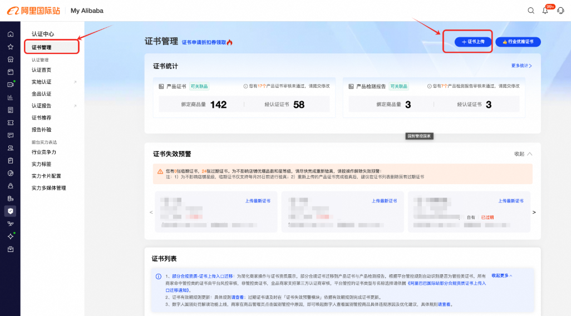
Task: Open the home icon in left rail
Action: (x=11, y=34)
